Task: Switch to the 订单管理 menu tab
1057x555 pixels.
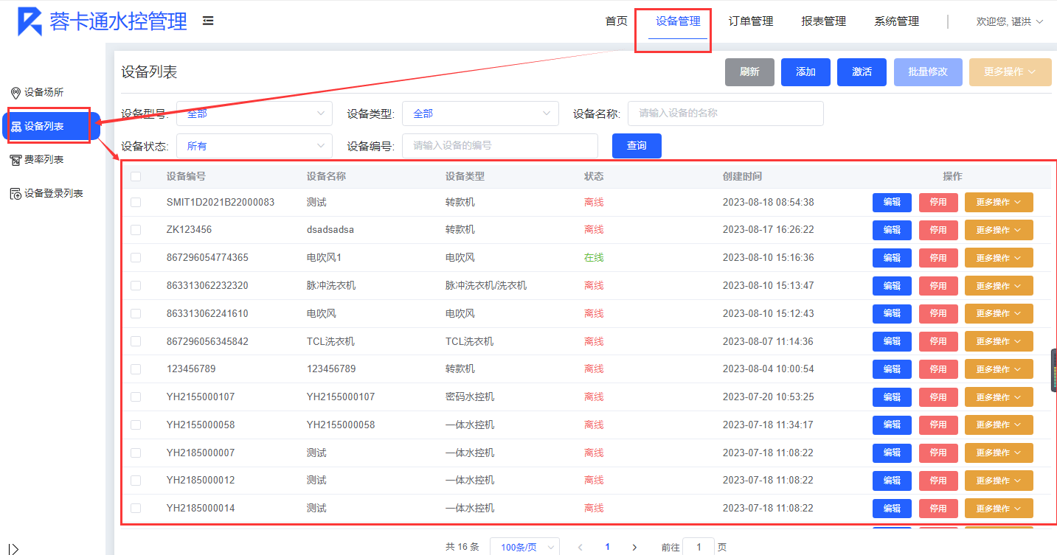Action: coord(750,21)
